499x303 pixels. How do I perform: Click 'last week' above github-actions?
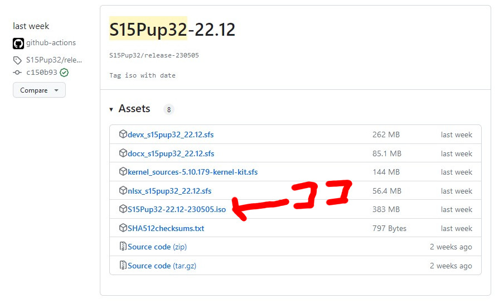point(31,26)
